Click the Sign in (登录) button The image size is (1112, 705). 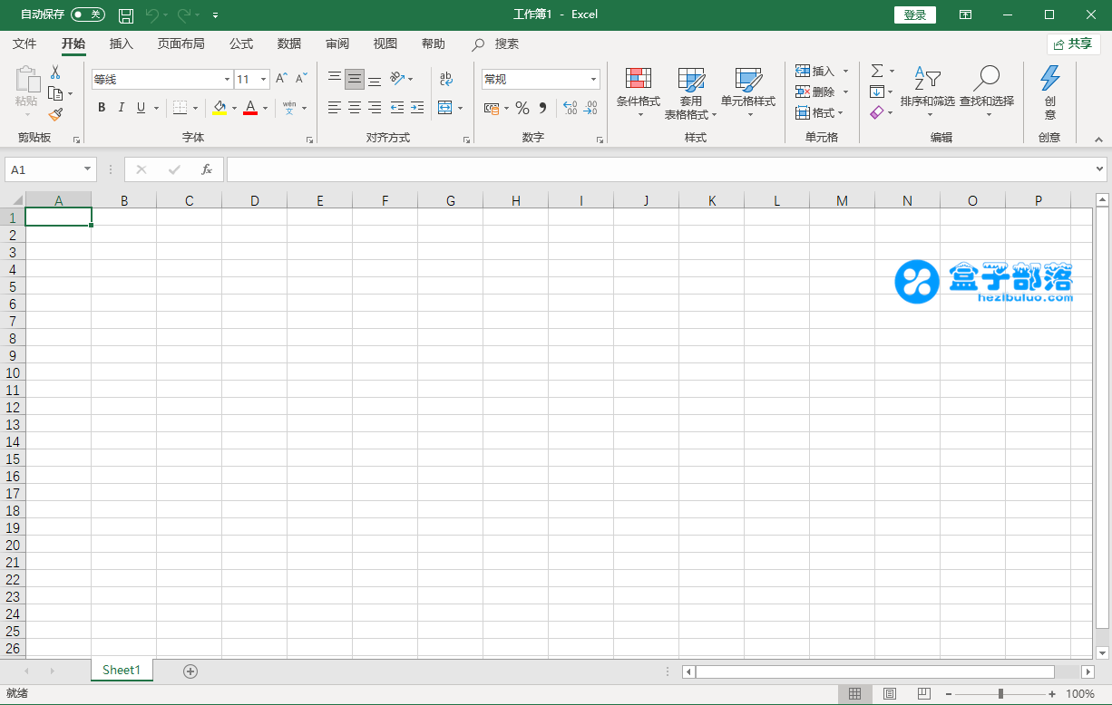[x=915, y=14]
